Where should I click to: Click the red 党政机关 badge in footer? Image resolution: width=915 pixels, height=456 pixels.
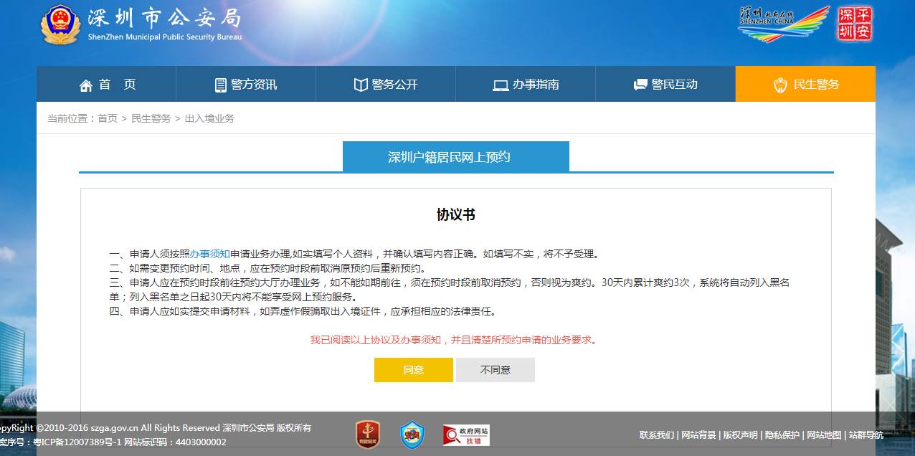pos(368,434)
